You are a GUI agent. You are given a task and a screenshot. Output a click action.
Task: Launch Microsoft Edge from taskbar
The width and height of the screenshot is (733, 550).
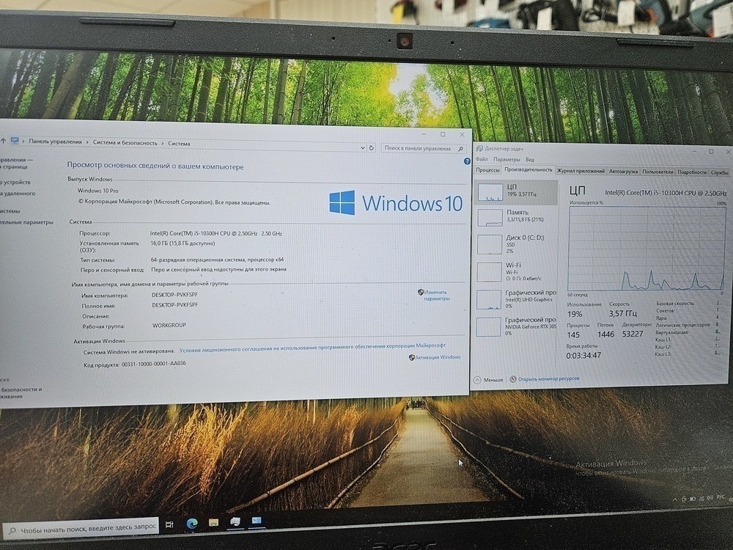click(x=191, y=524)
